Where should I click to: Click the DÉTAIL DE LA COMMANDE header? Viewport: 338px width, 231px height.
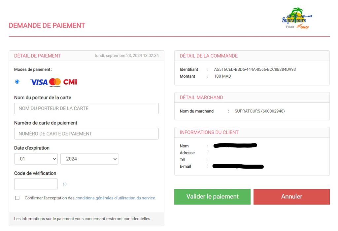click(x=209, y=56)
